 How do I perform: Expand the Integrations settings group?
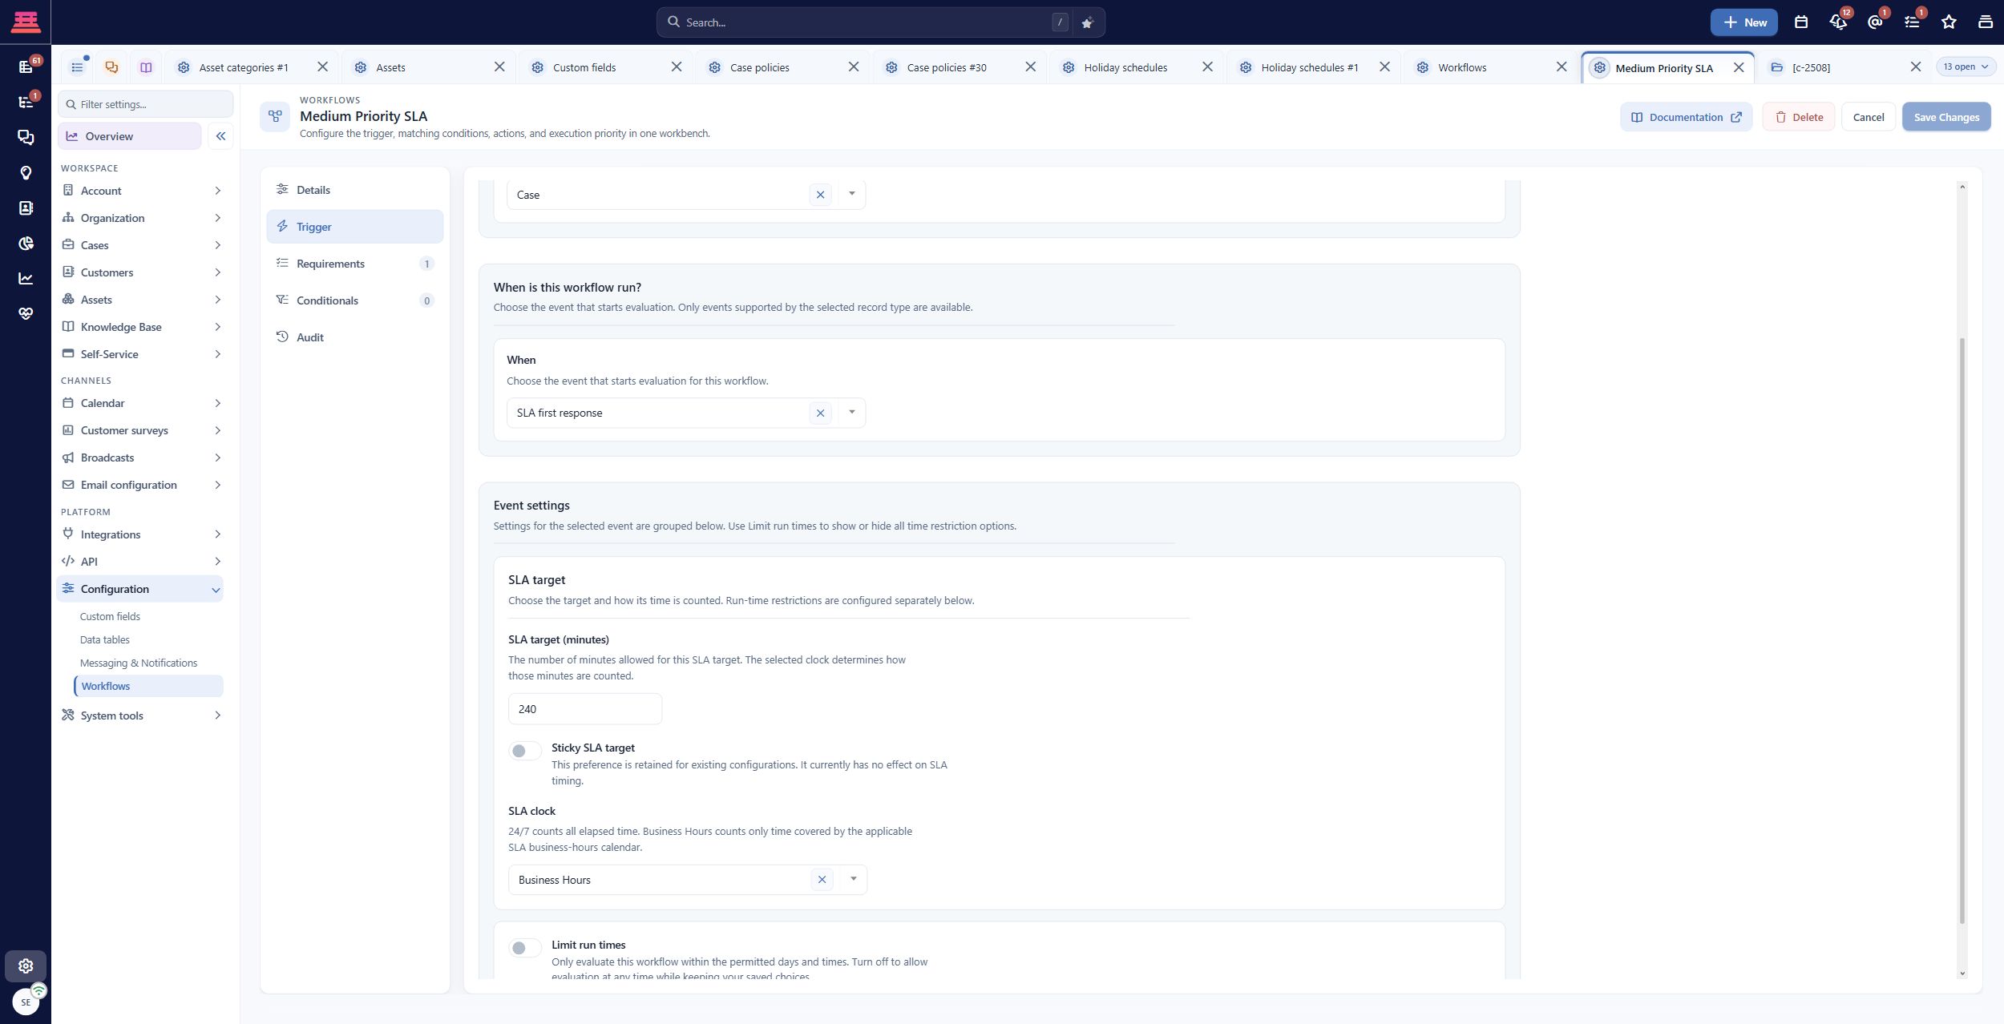click(140, 534)
